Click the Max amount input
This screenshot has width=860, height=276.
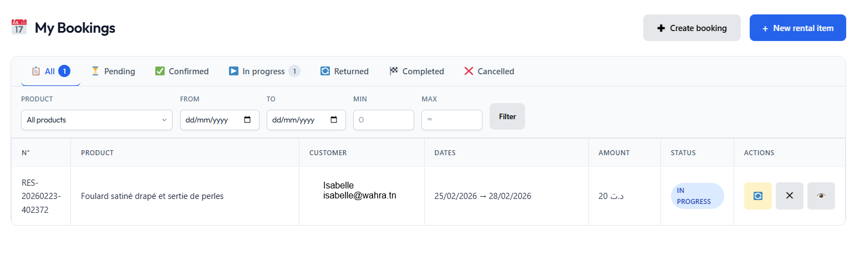[452, 120]
